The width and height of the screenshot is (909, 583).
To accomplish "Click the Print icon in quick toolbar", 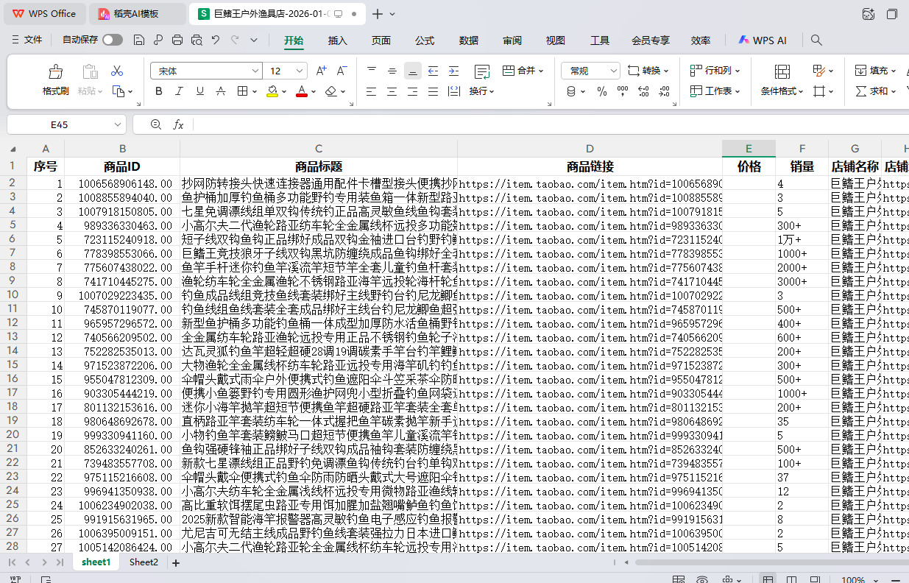I will coord(177,40).
